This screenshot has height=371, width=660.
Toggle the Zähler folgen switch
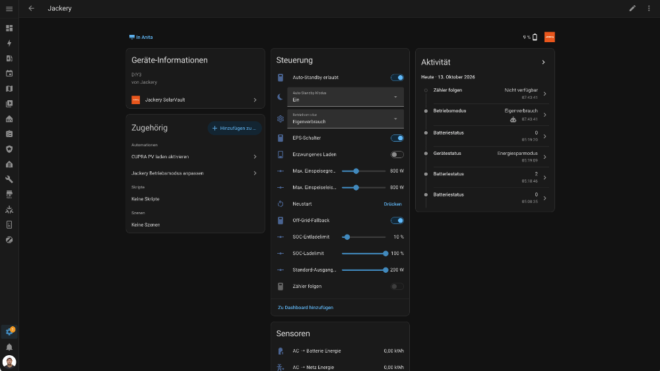click(x=397, y=287)
